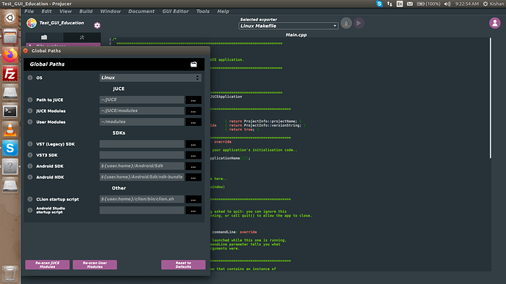Click the info icon next to JUCE Modules
The image size is (506, 284).
click(x=30, y=111)
